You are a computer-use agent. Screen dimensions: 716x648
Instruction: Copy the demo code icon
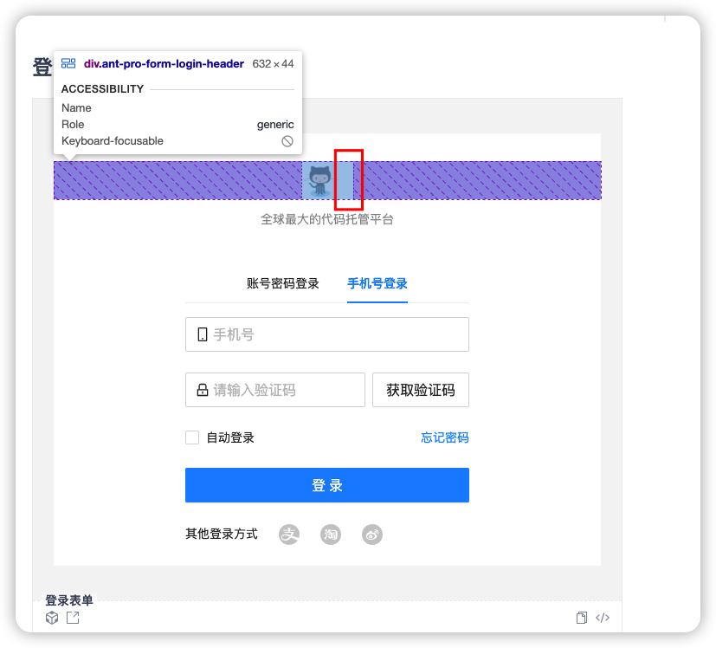(582, 618)
